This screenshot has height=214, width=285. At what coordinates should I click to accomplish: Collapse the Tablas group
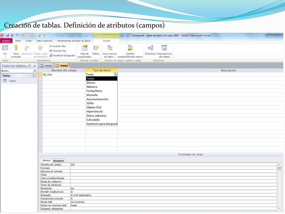34,76
